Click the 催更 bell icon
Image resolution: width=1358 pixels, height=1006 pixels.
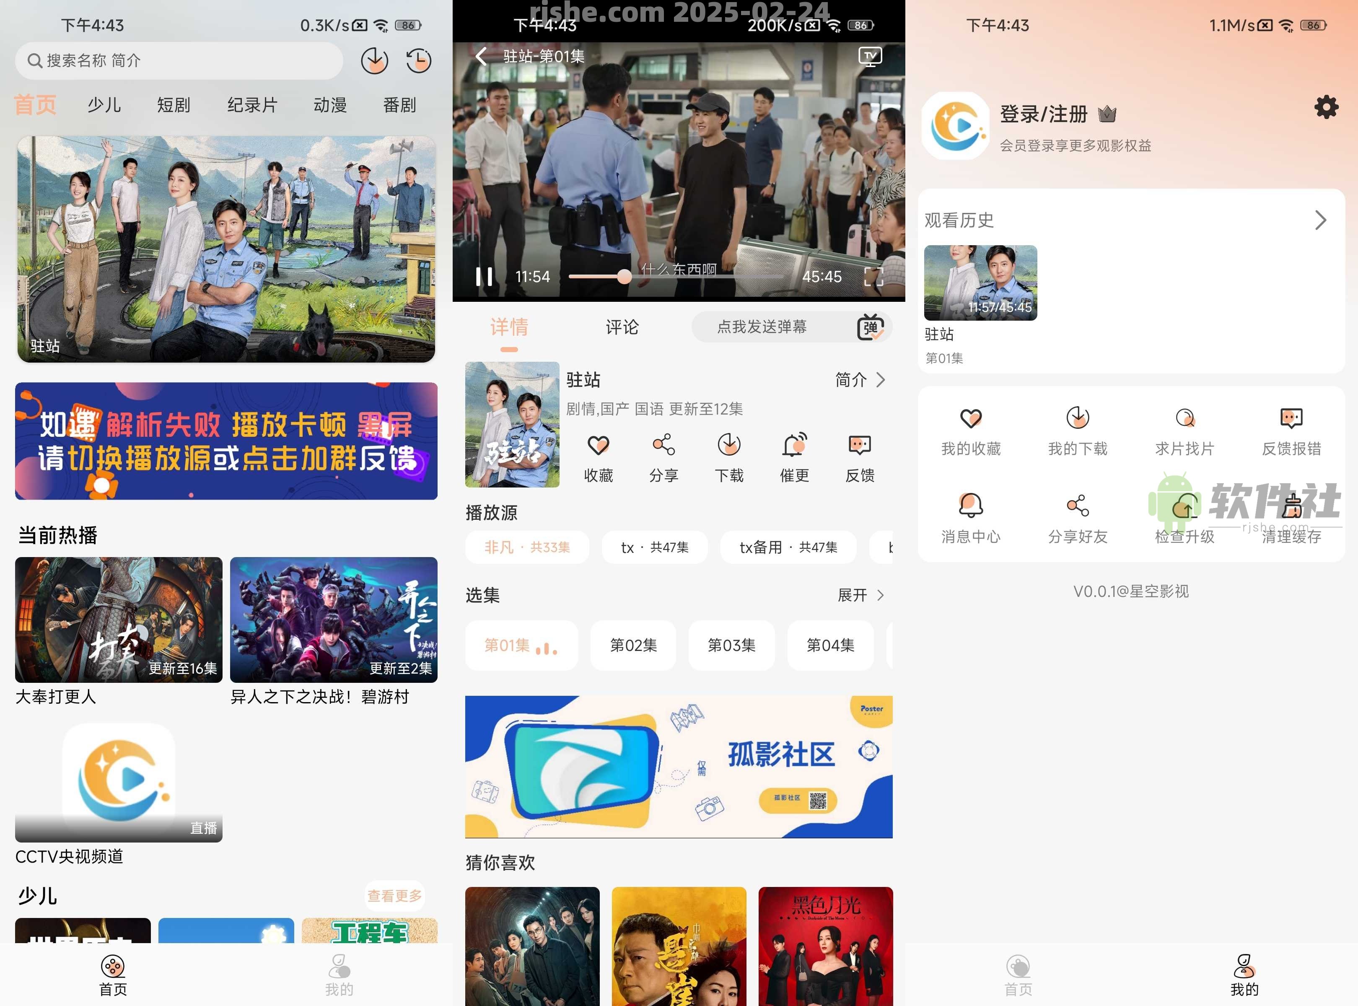(x=794, y=446)
